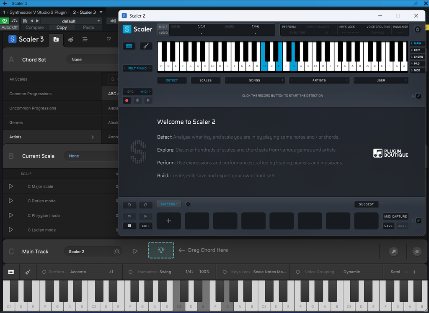Click chain link icon in Main Track

tap(417, 252)
